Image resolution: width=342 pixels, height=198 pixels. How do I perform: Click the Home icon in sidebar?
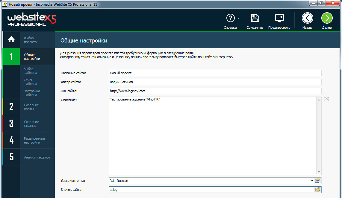click(x=11, y=39)
